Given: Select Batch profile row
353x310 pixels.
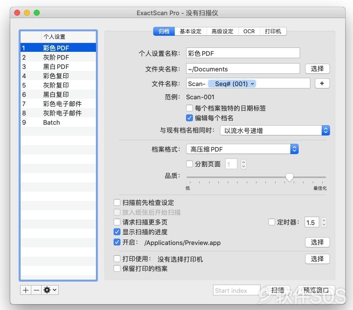Looking at the screenshot, I should point(58,122).
